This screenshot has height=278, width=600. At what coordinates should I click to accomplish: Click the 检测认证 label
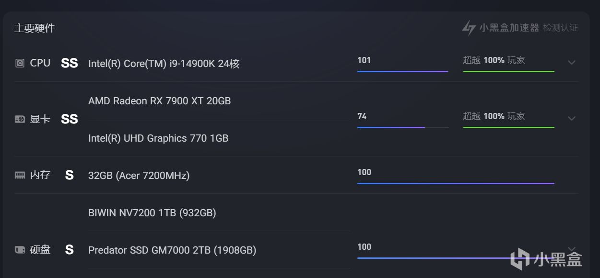click(560, 28)
